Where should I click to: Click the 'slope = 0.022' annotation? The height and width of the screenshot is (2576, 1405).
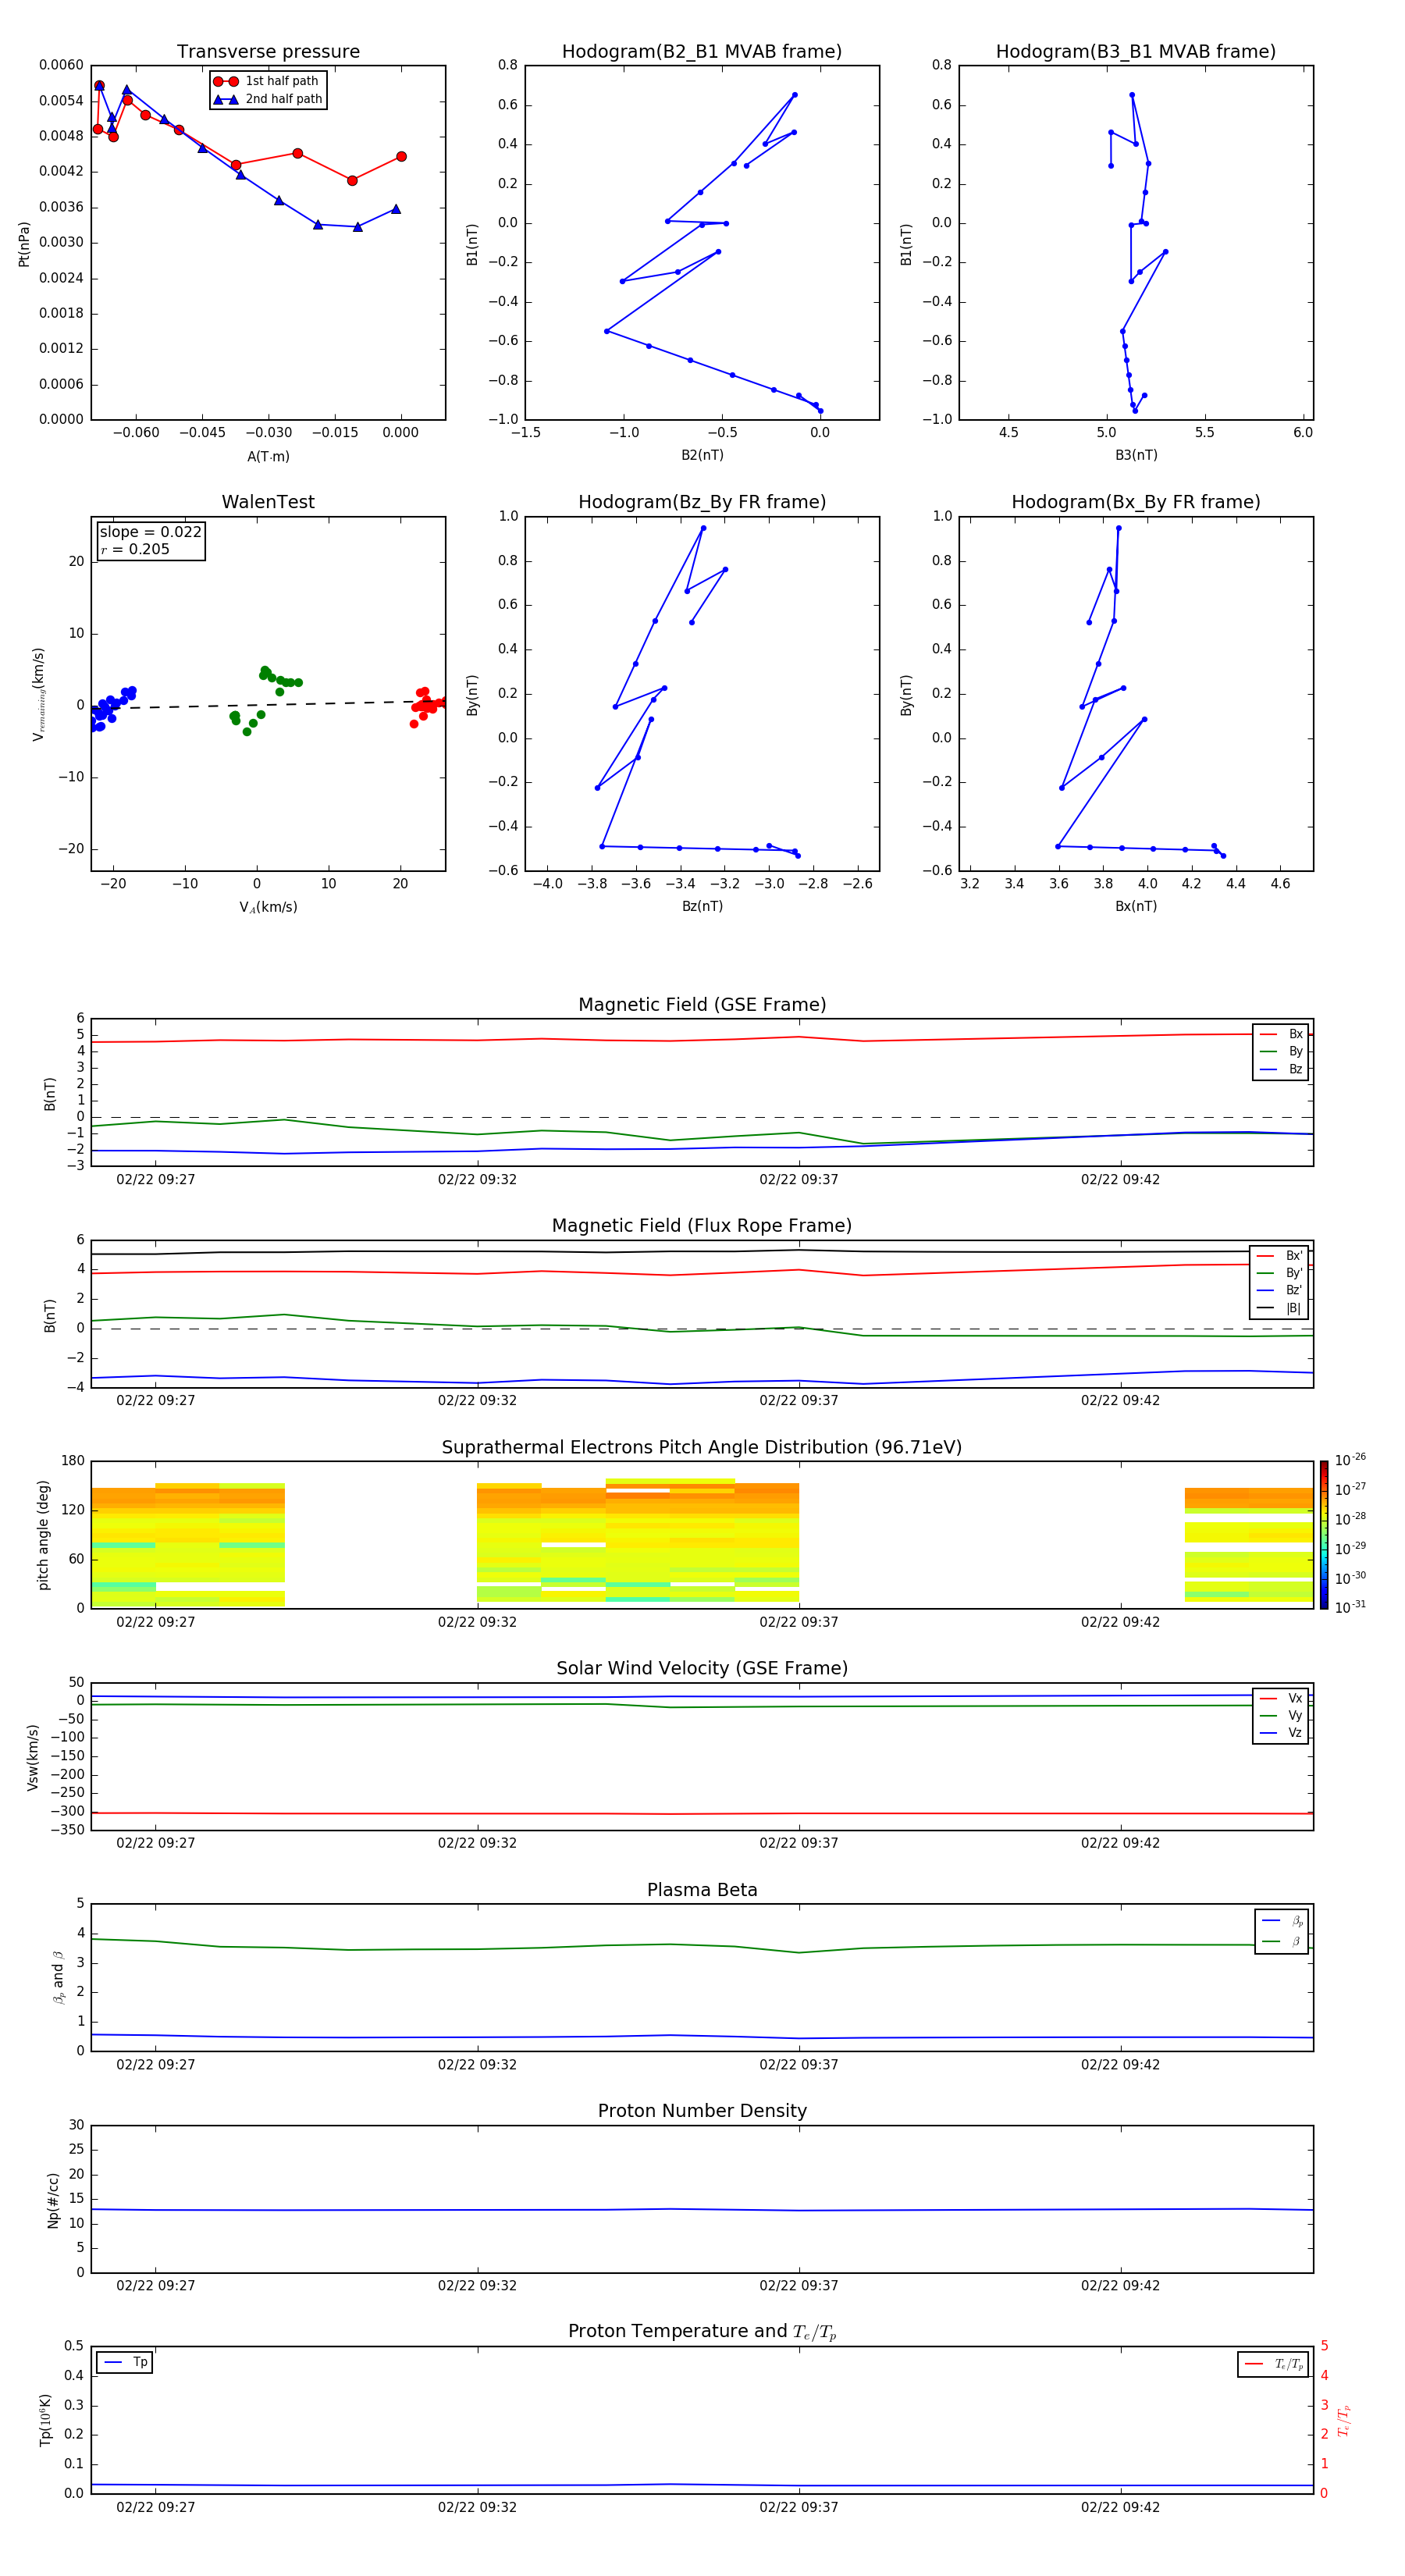tap(150, 532)
